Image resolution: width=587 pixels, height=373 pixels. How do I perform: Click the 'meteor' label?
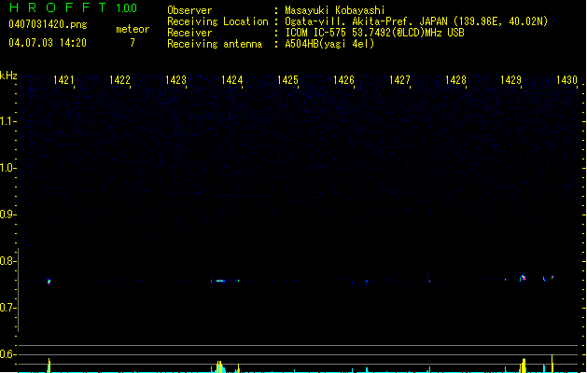(x=133, y=29)
